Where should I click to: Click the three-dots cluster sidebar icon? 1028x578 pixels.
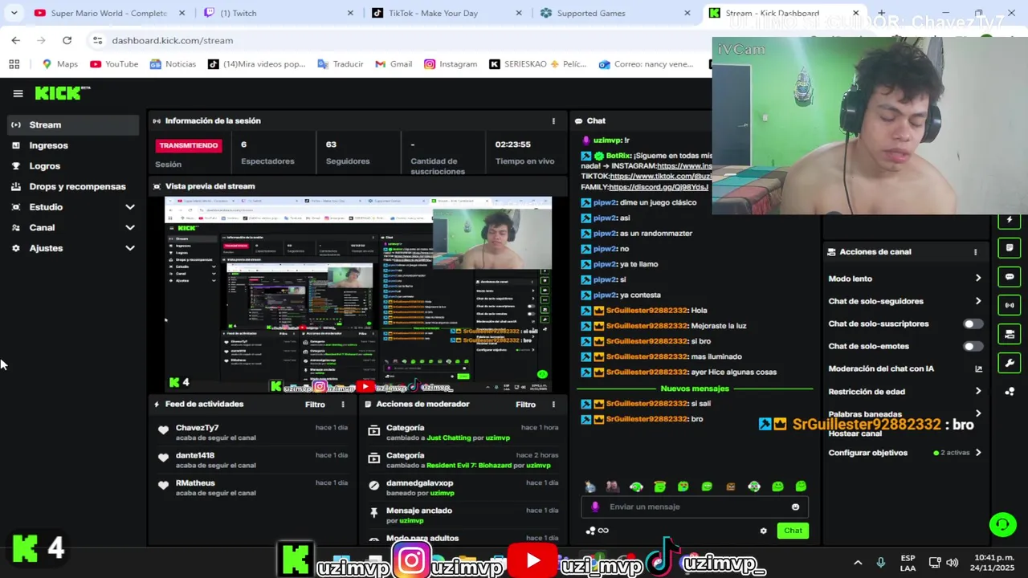[1010, 392]
